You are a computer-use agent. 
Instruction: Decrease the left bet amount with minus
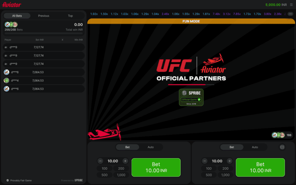[x=100, y=161]
